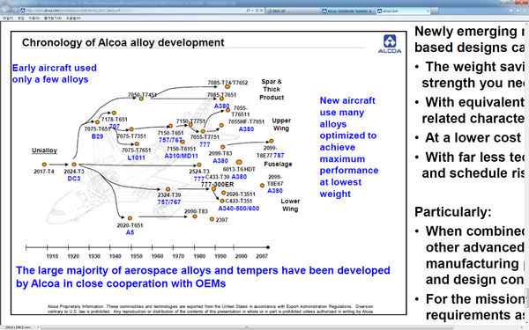This screenshot has height=330, width=529.
Task: Open the Home icon at top right
Action: pyautogui.click(x=510, y=11)
